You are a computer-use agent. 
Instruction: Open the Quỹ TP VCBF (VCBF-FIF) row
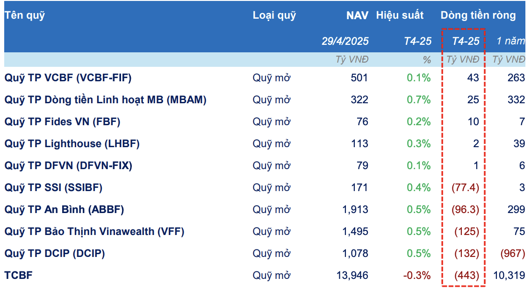point(68,78)
